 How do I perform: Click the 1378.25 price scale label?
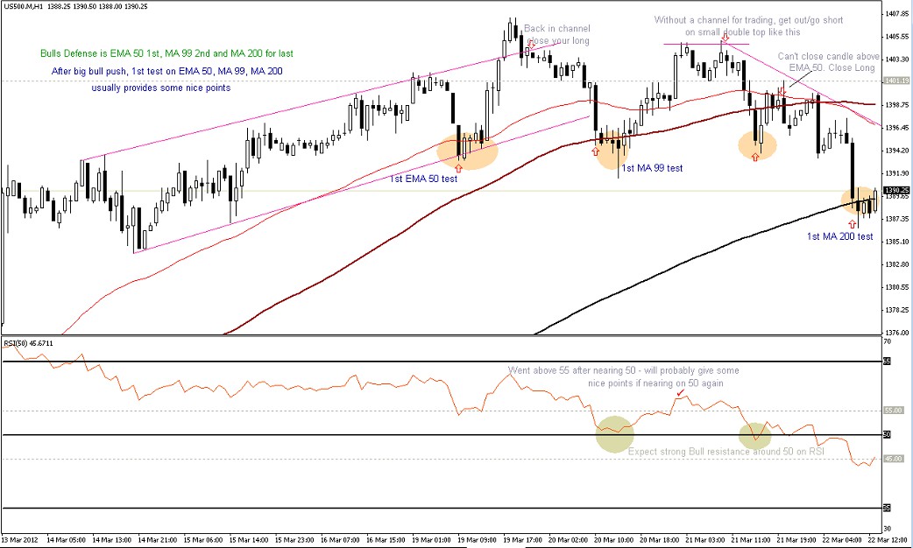pyautogui.click(x=896, y=310)
